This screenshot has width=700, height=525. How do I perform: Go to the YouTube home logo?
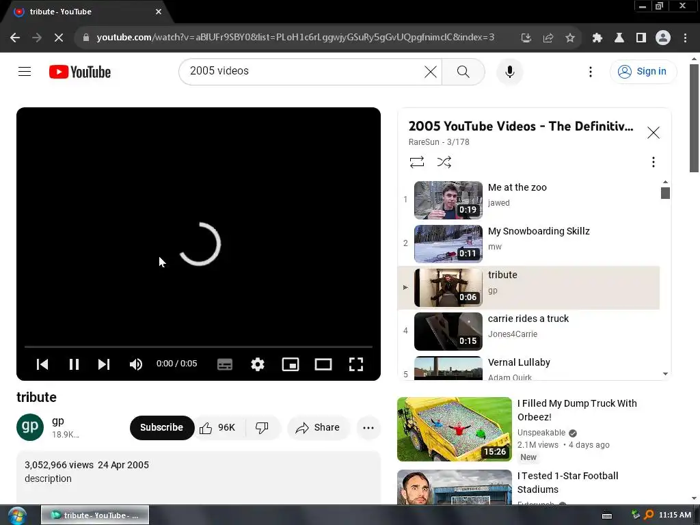click(x=80, y=72)
